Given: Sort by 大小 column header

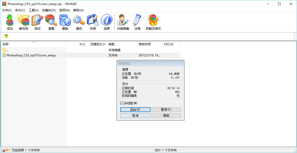Looking at the screenshot, I should coord(77,44).
